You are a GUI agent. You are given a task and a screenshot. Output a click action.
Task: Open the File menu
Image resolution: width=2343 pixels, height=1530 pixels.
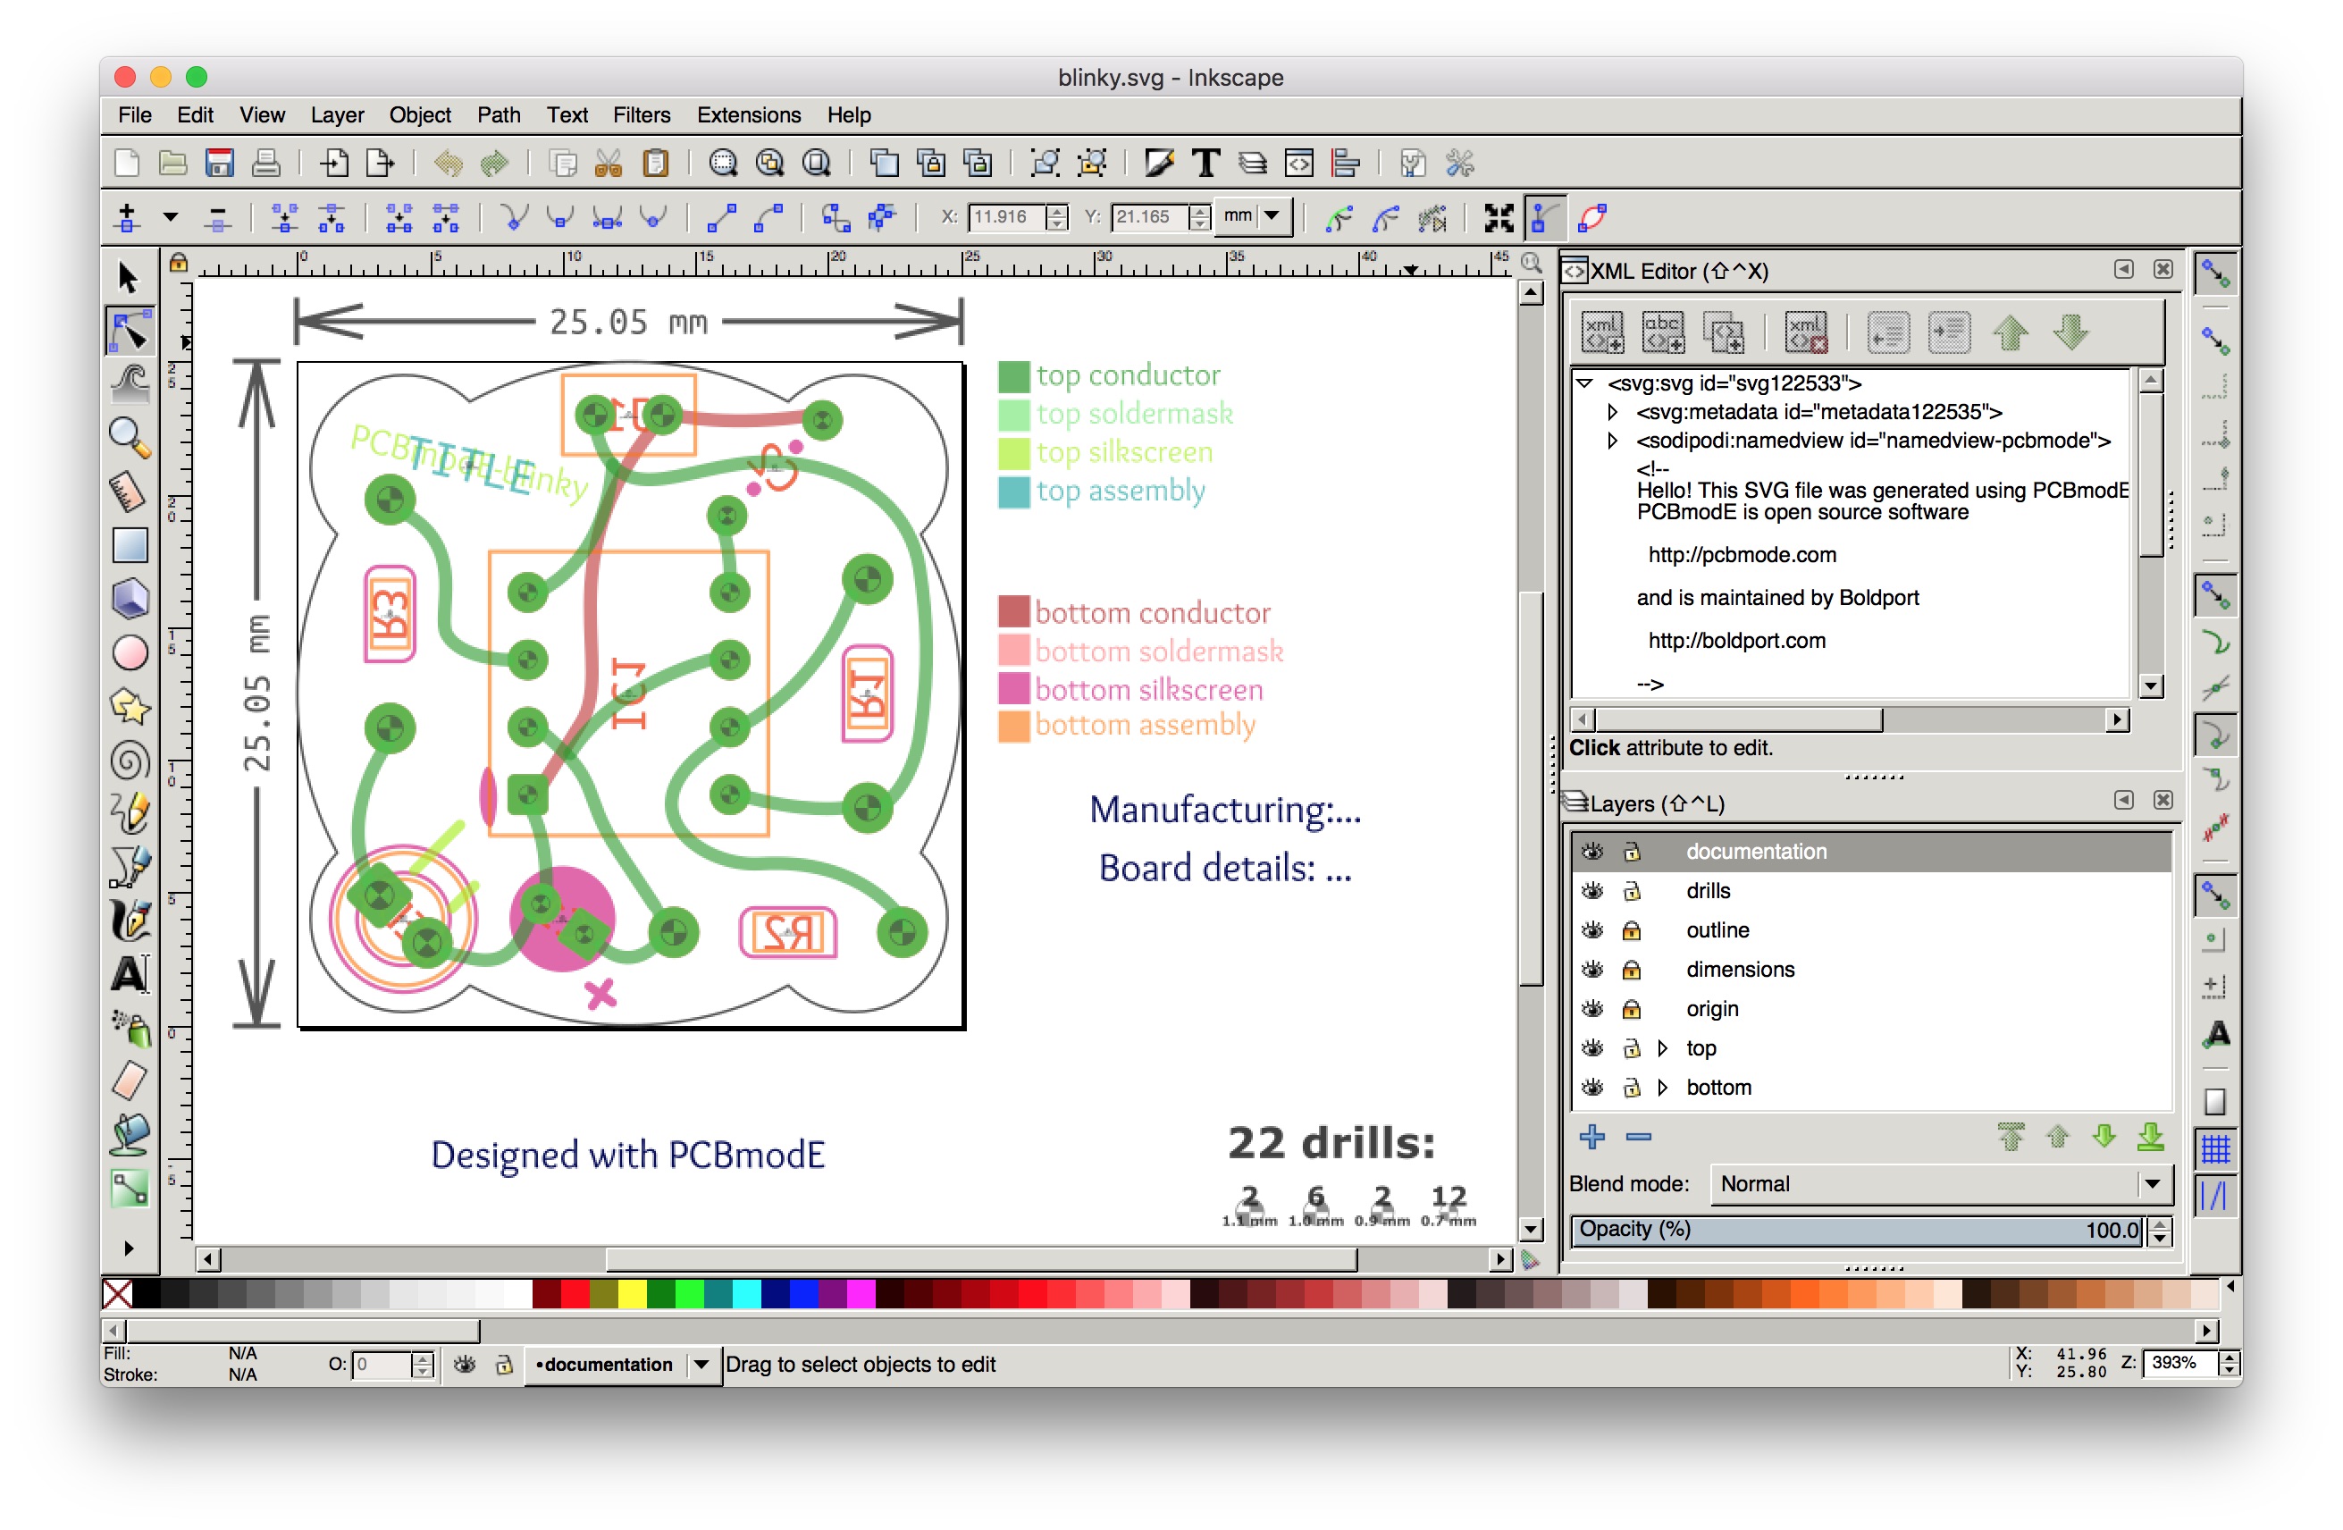point(135,115)
